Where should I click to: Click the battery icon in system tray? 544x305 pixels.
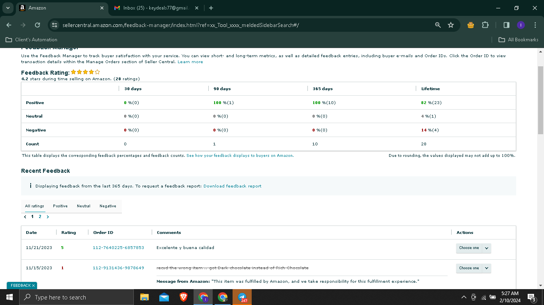[x=493, y=297]
